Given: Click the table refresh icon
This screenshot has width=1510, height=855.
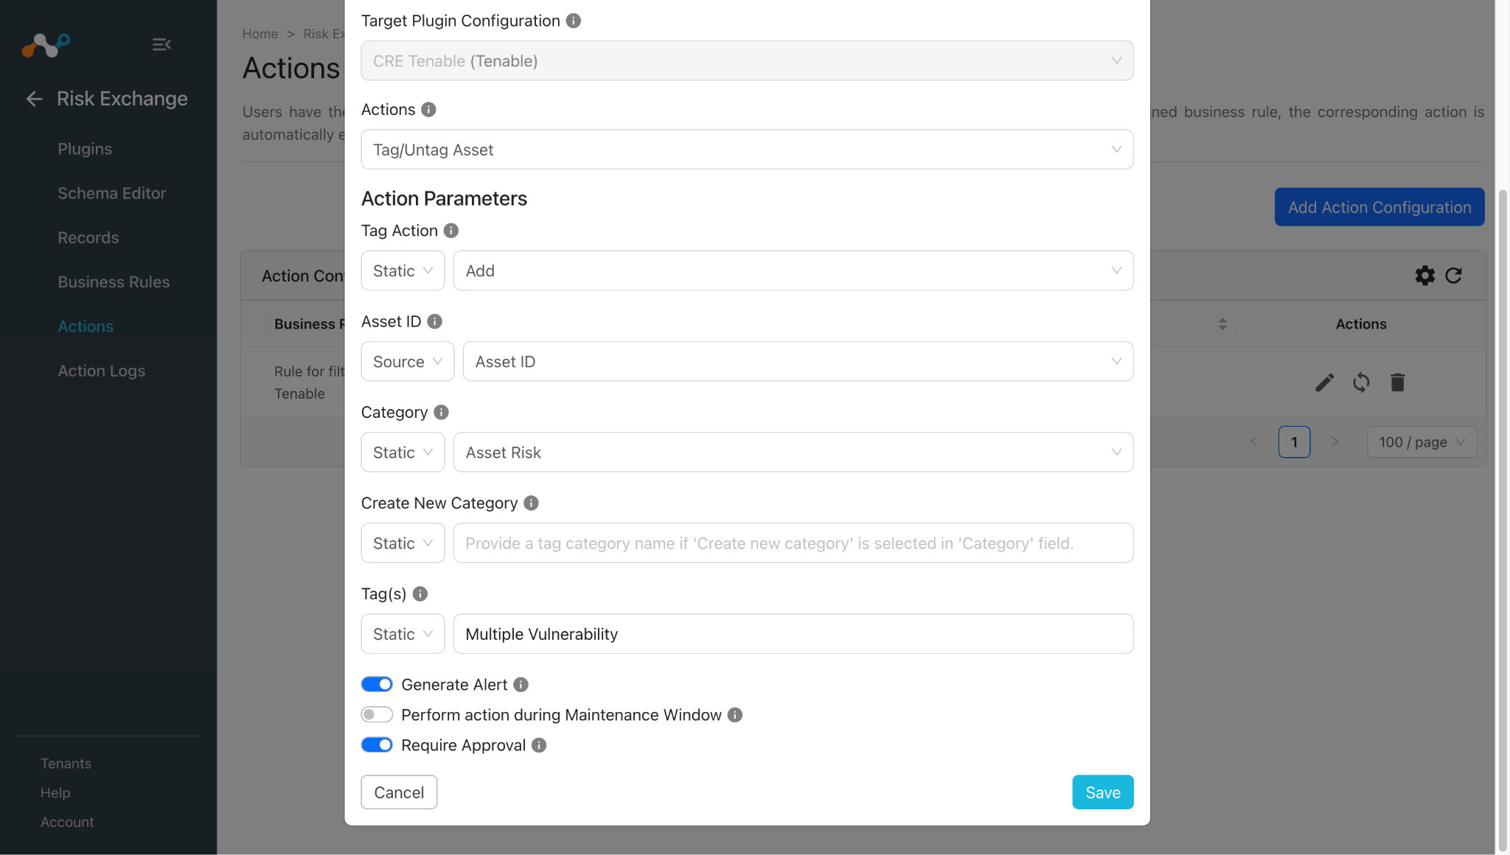Looking at the screenshot, I should pos(1453,276).
